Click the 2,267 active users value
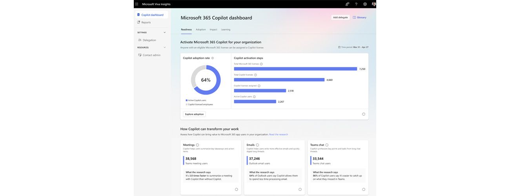510x196 pixels. [281, 102]
